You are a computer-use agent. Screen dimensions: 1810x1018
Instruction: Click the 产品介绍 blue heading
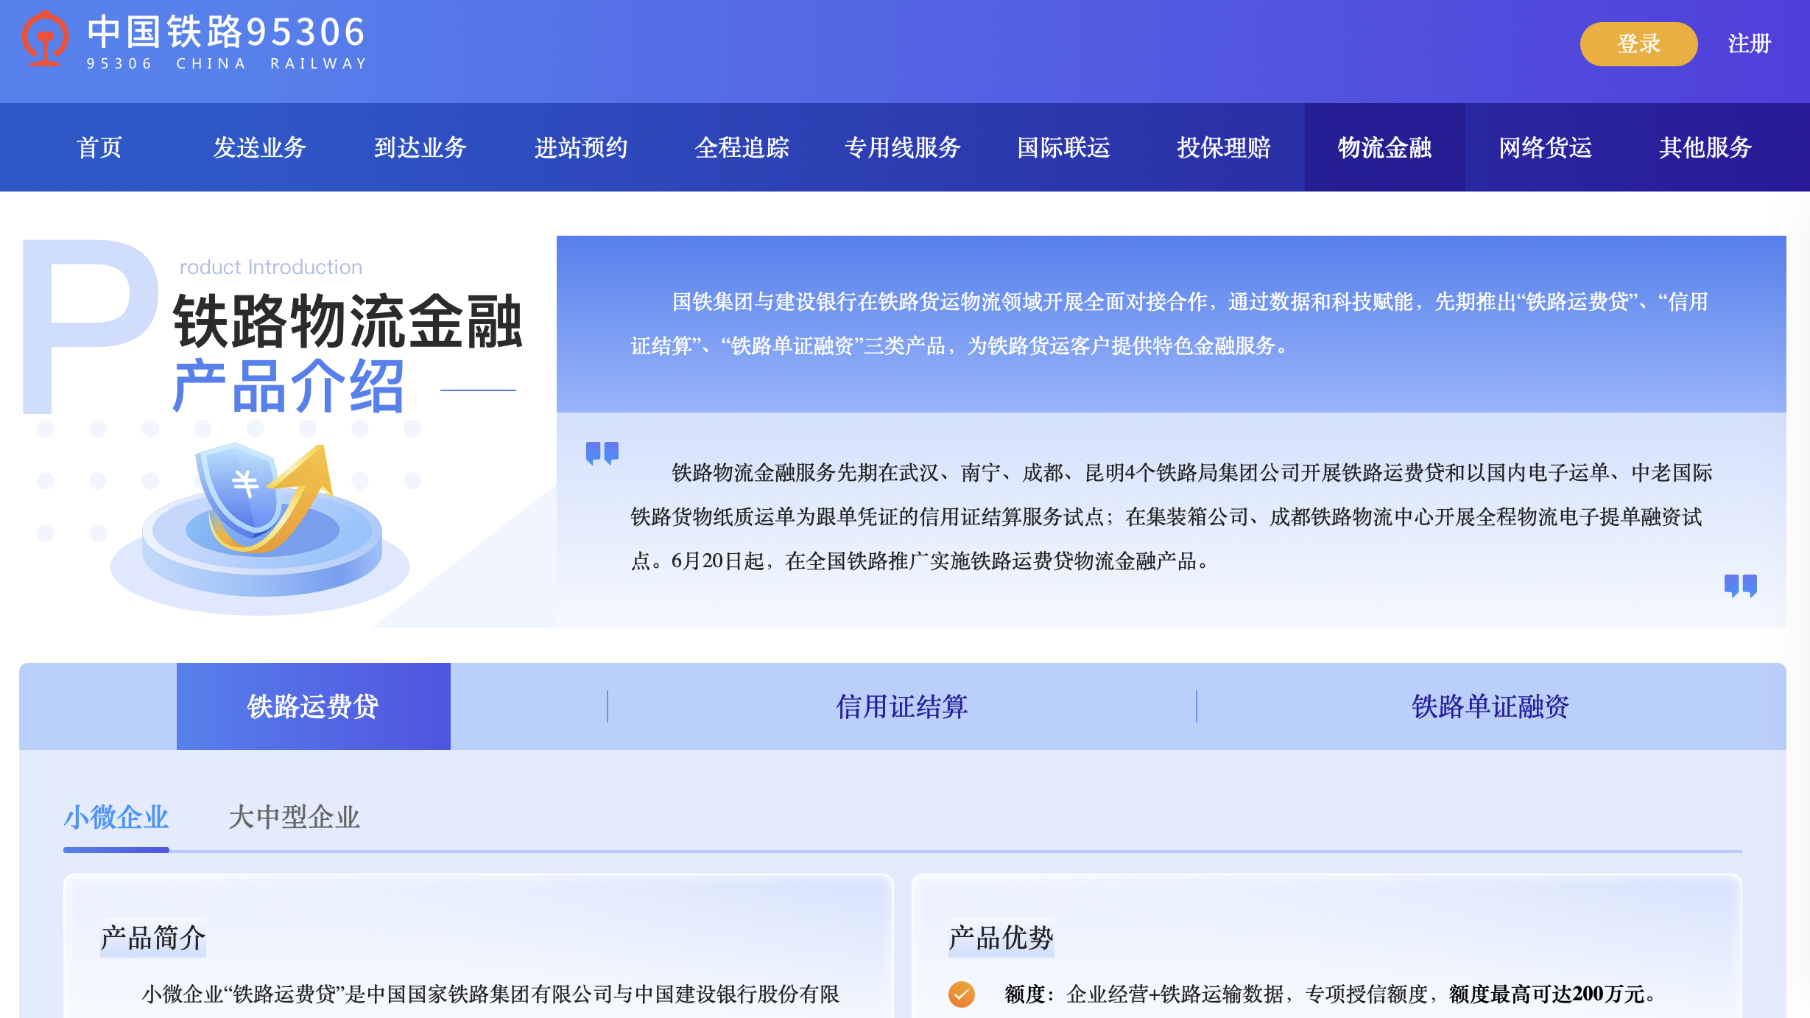coord(289,386)
